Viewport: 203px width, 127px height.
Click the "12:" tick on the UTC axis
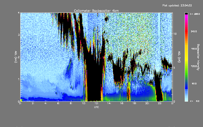[x=96, y=103]
